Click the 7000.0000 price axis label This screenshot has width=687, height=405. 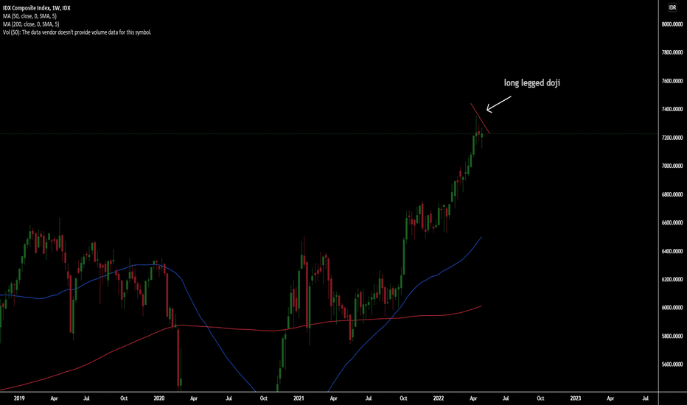(672, 166)
